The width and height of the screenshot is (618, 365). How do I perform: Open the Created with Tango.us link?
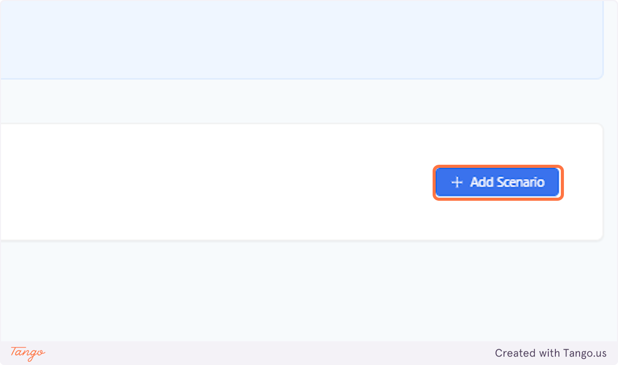pyautogui.click(x=551, y=353)
